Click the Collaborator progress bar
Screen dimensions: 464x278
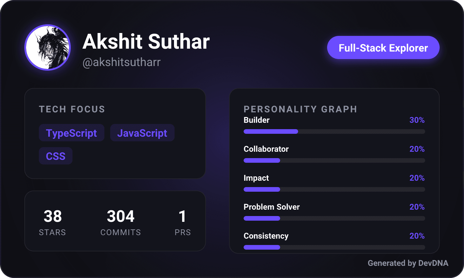click(x=334, y=160)
